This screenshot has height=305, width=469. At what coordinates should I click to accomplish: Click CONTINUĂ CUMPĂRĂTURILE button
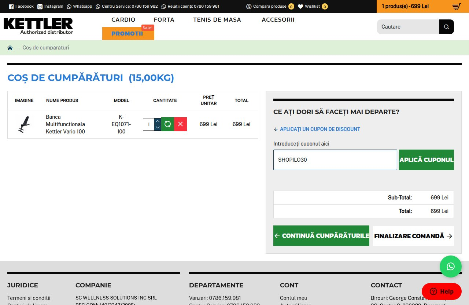tap(321, 236)
